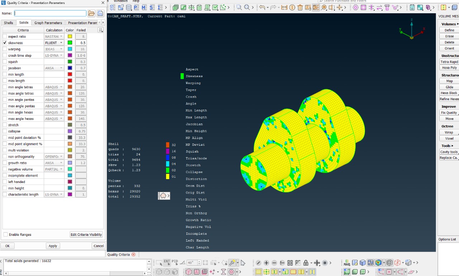Click the arrow pointer icon in bottom toolbar
This screenshot has width=459, height=276.
tap(243, 263)
